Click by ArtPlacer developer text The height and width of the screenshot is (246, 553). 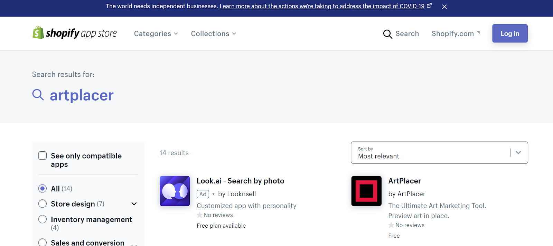click(x=407, y=194)
